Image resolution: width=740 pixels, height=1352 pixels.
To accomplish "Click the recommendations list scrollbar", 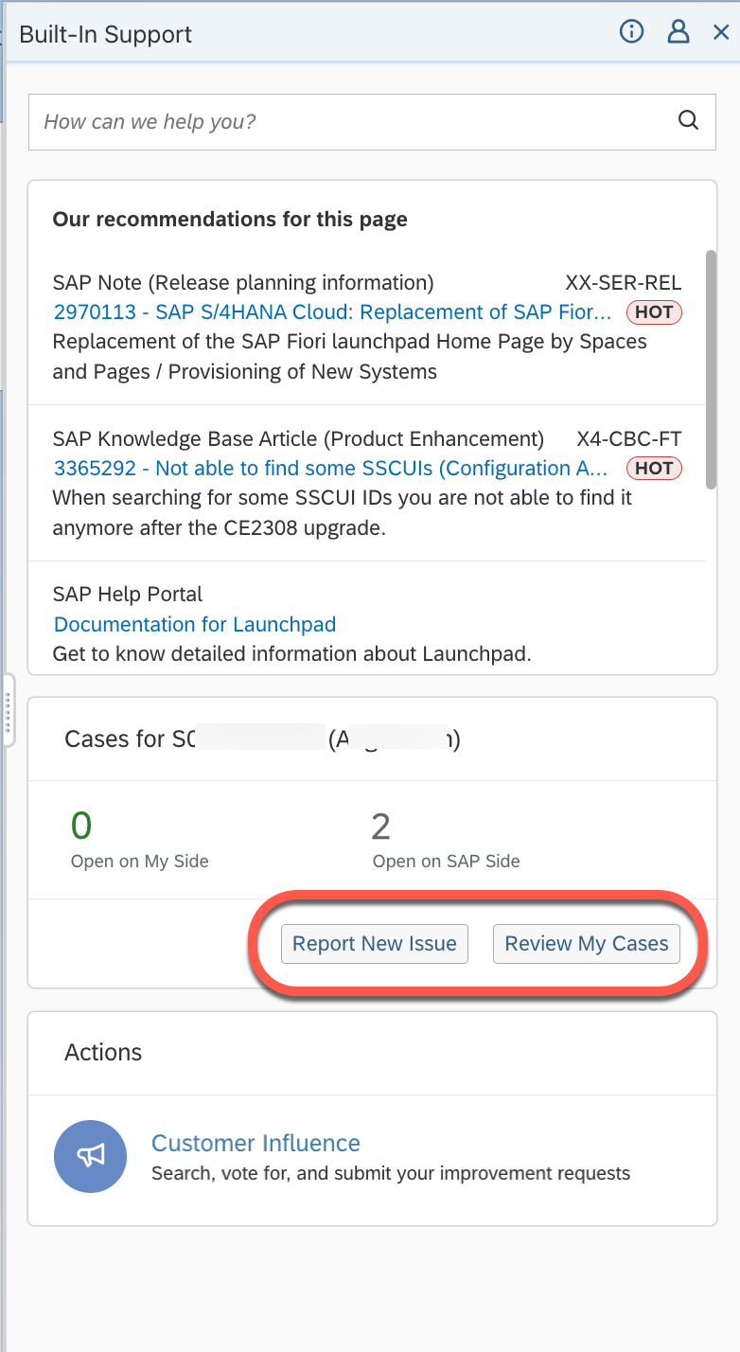I will click(711, 369).
